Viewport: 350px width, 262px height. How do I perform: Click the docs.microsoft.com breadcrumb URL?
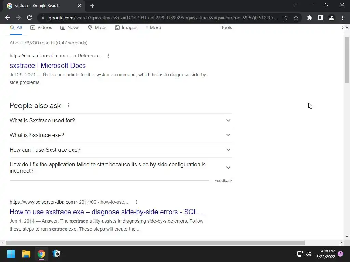click(x=54, y=56)
